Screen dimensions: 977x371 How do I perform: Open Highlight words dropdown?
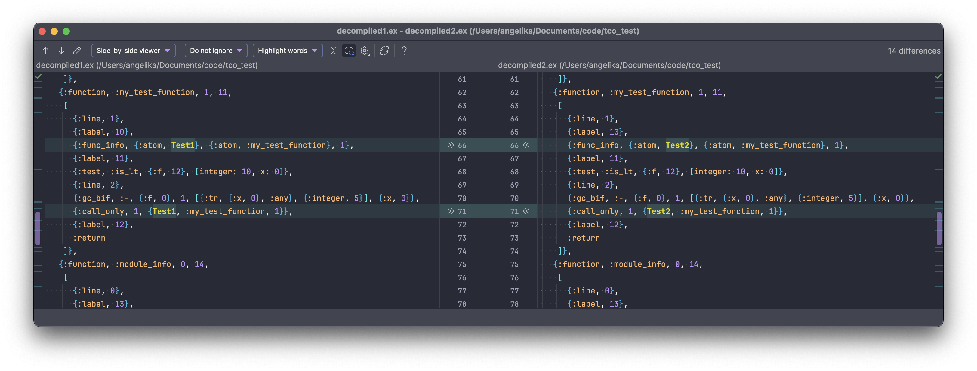pos(288,51)
